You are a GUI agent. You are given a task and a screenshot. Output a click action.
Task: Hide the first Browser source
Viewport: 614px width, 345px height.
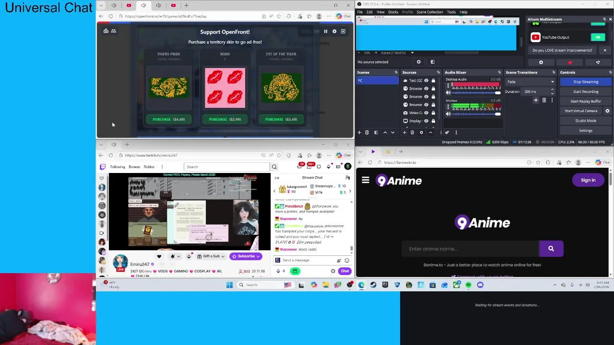pos(426,89)
